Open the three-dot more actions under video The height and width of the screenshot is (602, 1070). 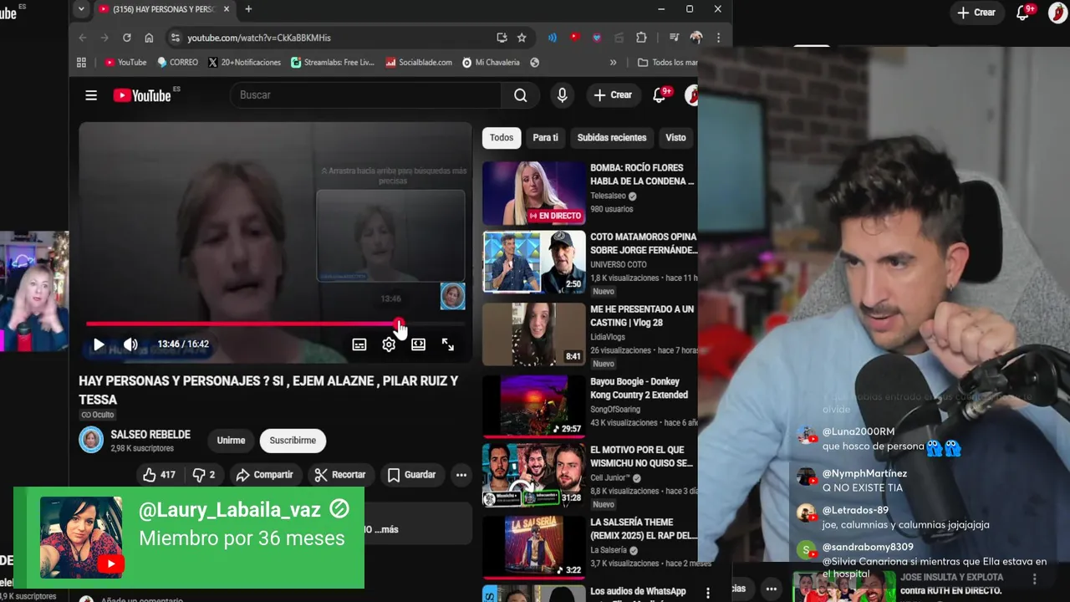pyautogui.click(x=461, y=475)
